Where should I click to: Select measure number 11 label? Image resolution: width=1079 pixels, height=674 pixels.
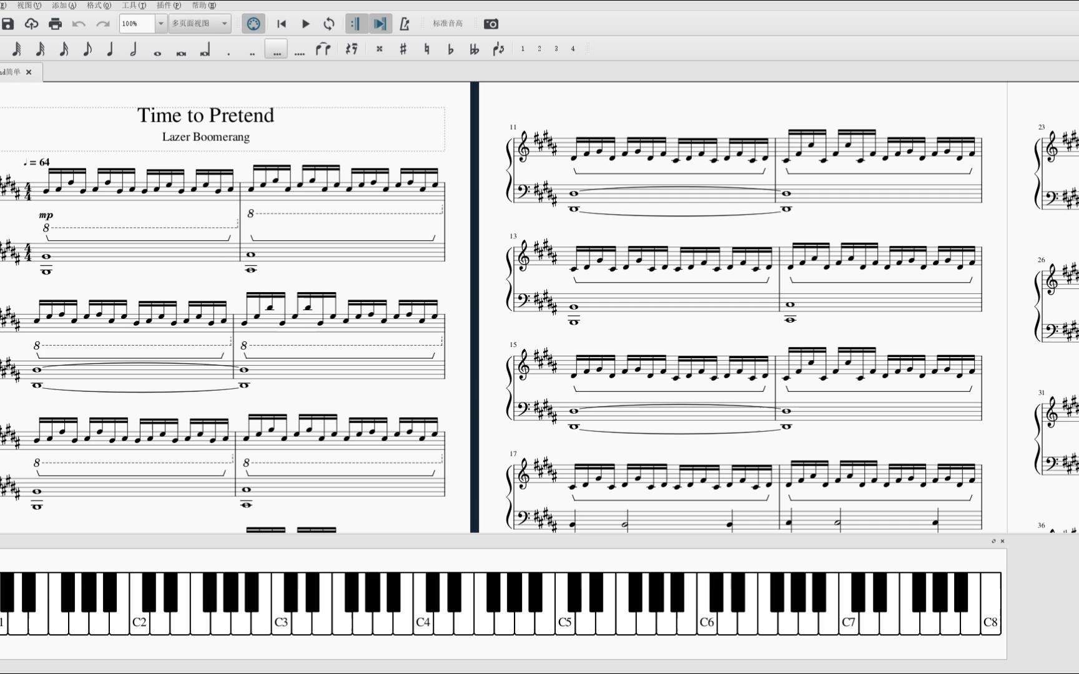pyautogui.click(x=513, y=127)
